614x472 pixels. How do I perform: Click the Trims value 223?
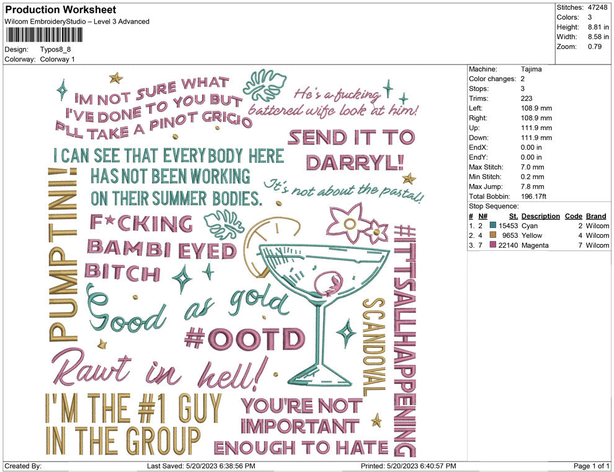click(527, 98)
